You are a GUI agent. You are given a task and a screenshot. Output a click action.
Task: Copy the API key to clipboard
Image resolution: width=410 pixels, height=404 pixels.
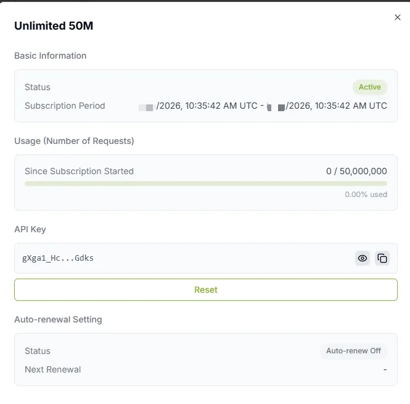(x=382, y=258)
